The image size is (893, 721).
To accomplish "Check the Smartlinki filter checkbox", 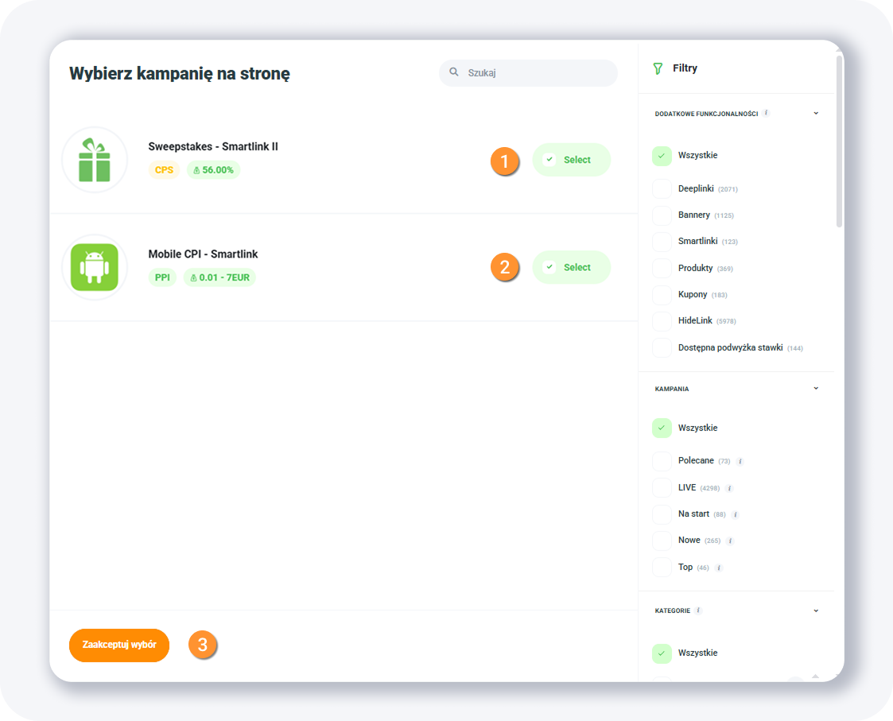I will click(x=662, y=242).
